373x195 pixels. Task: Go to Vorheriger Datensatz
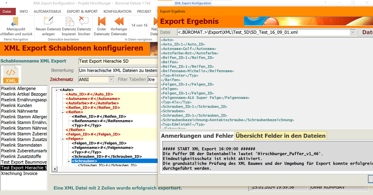pyautogui.click(x=119, y=22)
